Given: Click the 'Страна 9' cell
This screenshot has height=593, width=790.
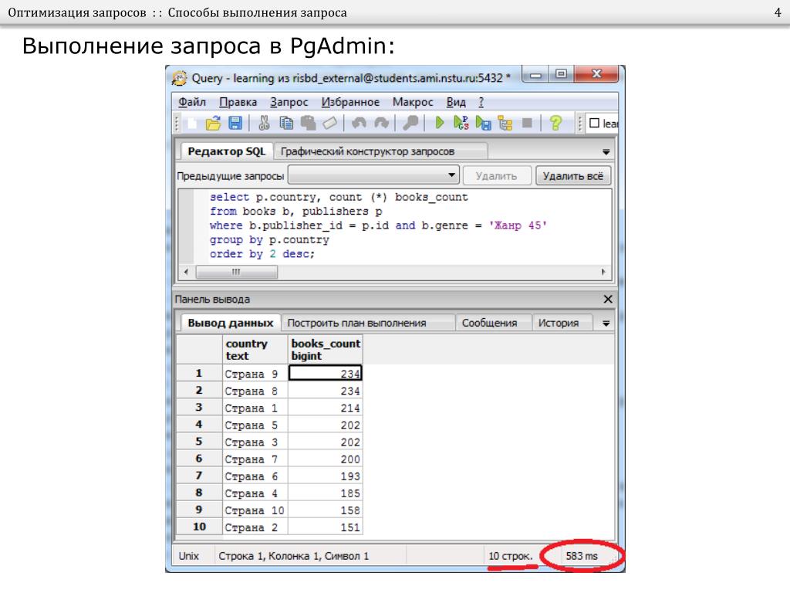Looking at the screenshot, I should pos(255,374).
